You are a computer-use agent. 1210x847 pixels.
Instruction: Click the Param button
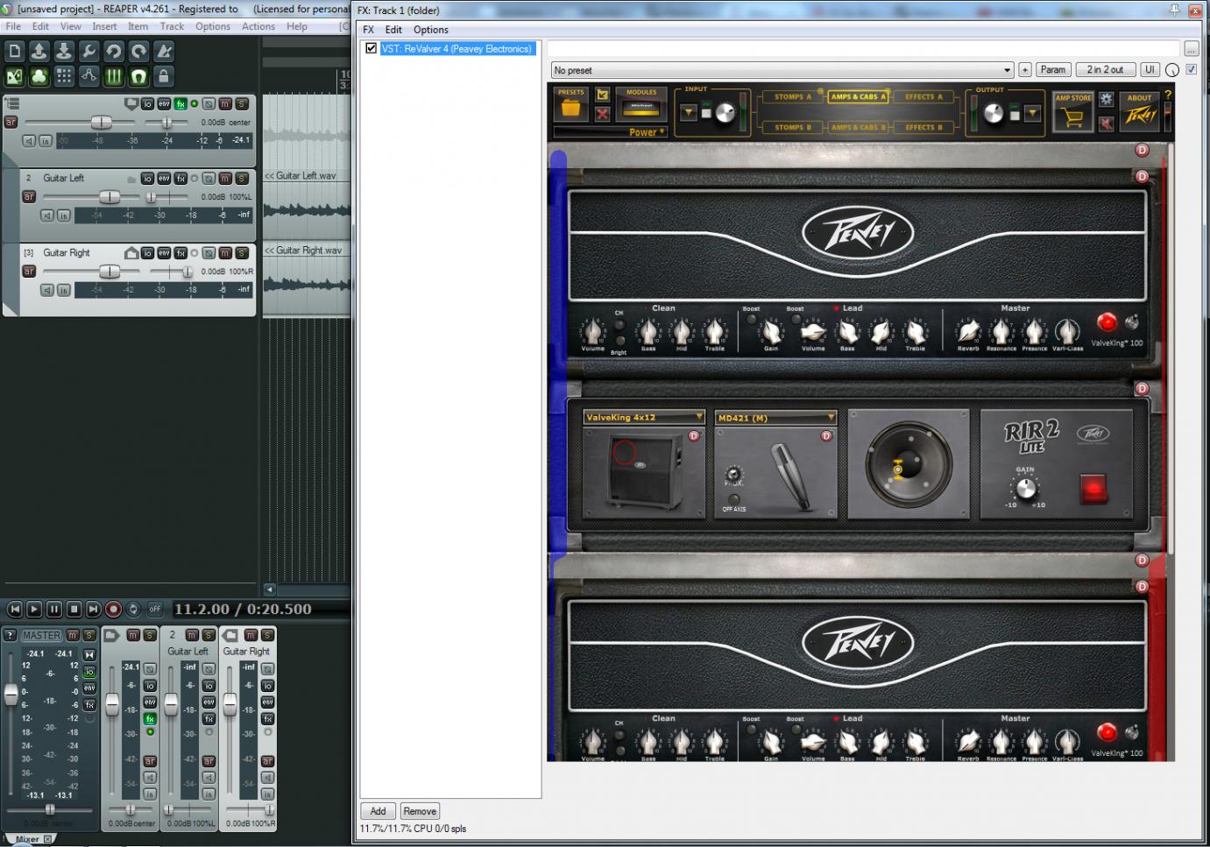click(x=1053, y=70)
